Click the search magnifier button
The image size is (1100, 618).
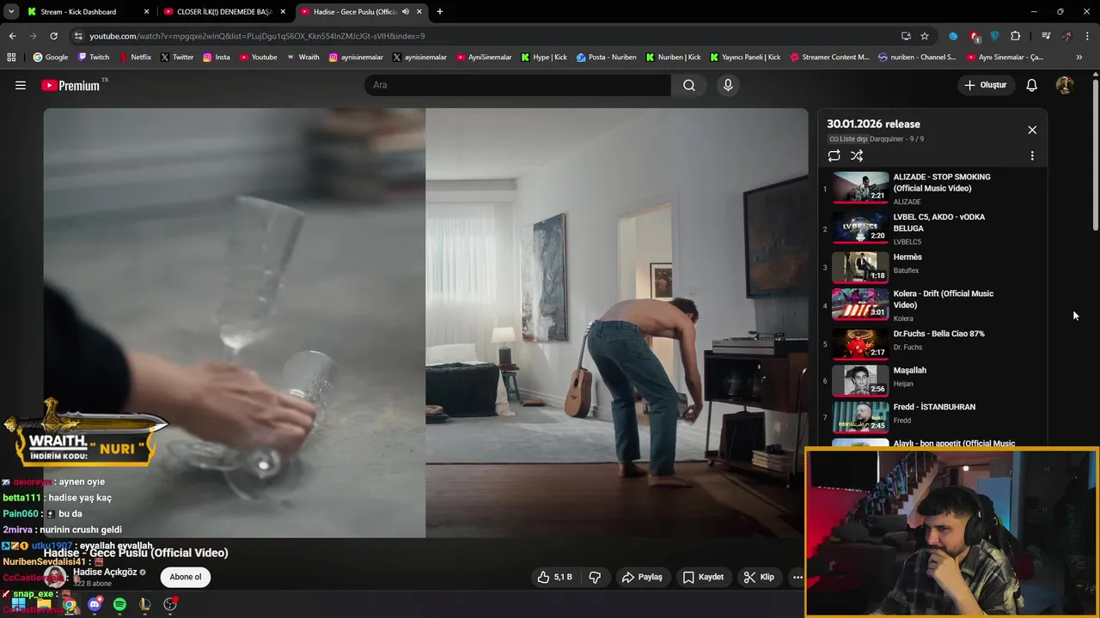[689, 85]
